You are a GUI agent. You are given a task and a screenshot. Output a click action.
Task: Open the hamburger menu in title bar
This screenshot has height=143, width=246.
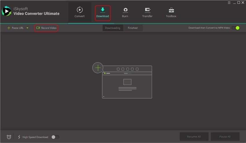[229, 3]
